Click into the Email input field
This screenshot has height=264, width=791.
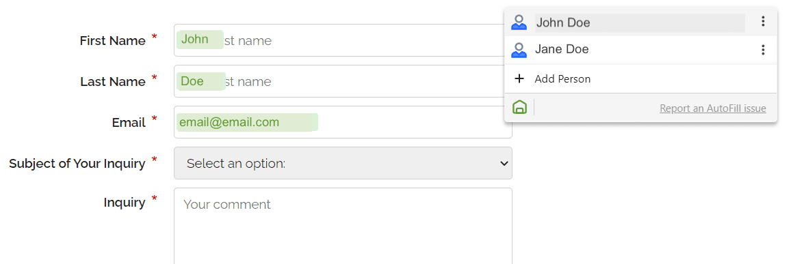click(x=343, y=121)
